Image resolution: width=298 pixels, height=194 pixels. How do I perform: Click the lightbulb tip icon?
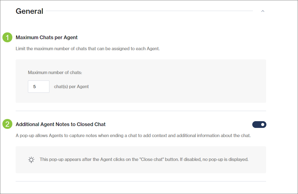click(x=31, y=160)
